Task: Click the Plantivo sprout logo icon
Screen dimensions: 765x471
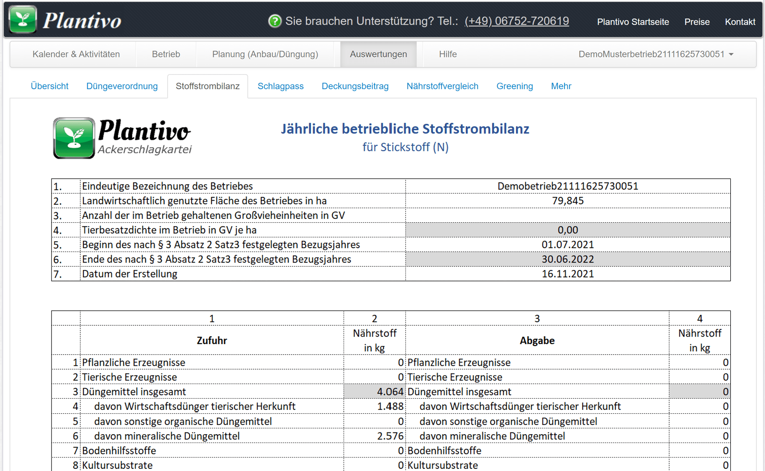Action: (22, 18)
